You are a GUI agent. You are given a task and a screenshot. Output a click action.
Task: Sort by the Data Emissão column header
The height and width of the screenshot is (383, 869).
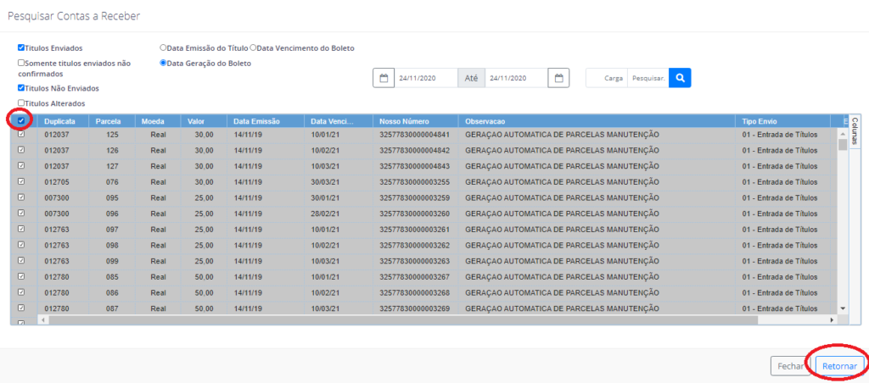coord(266,121)
